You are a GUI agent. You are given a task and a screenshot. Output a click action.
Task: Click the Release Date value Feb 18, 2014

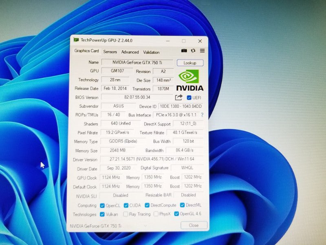click(x=115, y=88)
